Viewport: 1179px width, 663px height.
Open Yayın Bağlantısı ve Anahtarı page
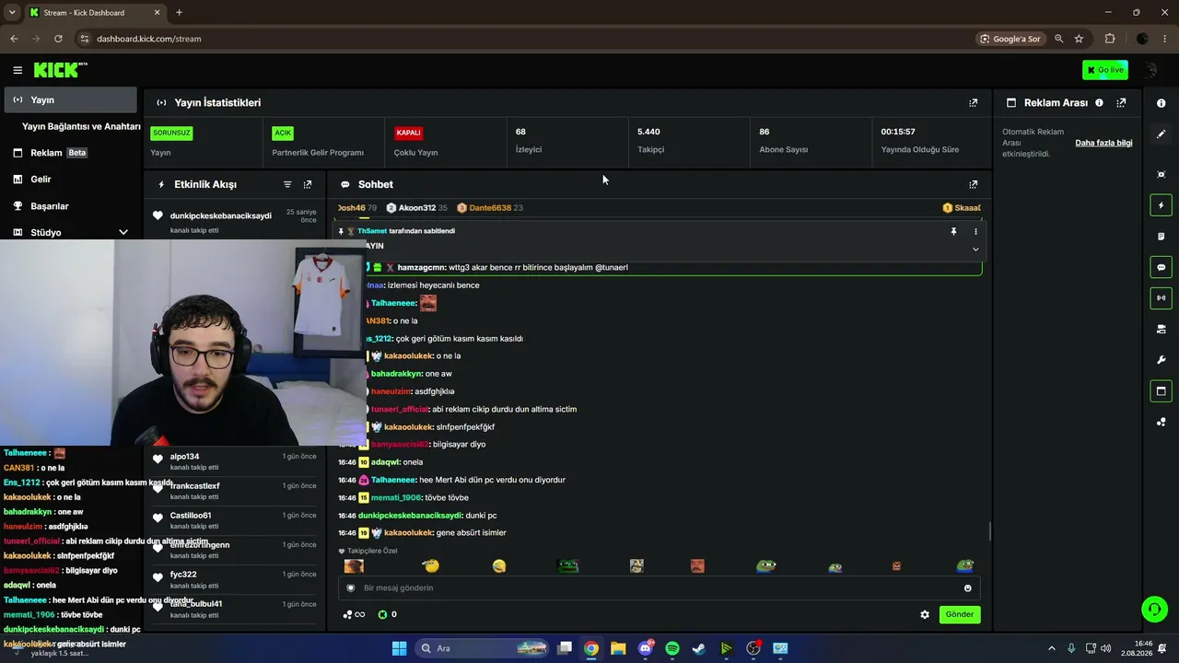coord(81,126)
